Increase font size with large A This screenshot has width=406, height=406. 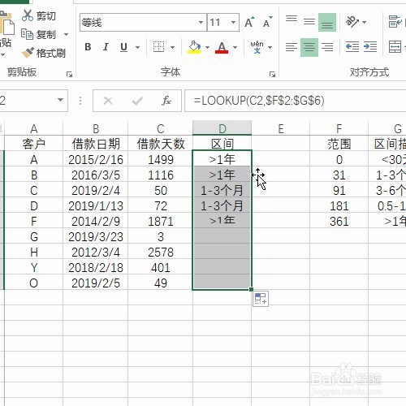click(249, 22)
